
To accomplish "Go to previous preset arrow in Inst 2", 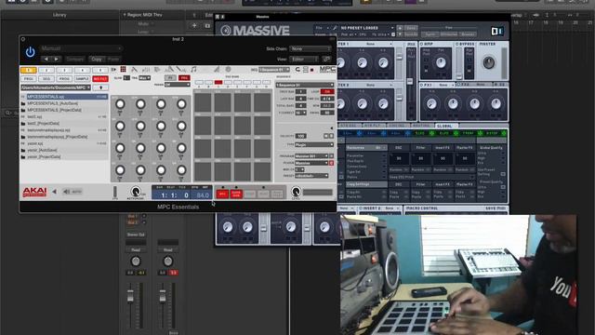I will tap(46, 59).
